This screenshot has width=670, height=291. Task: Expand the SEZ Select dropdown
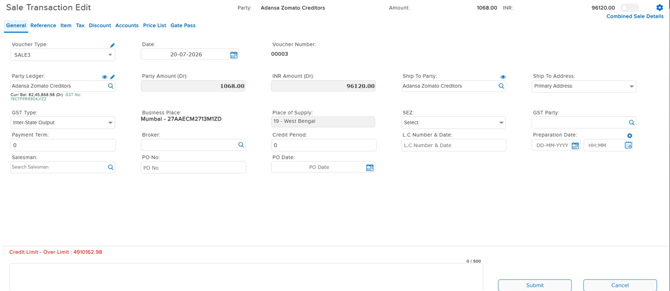tap(454, 123)
